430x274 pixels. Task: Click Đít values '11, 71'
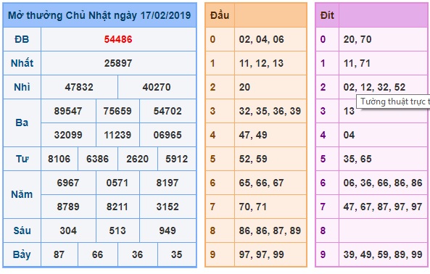[x=357, y=63]
